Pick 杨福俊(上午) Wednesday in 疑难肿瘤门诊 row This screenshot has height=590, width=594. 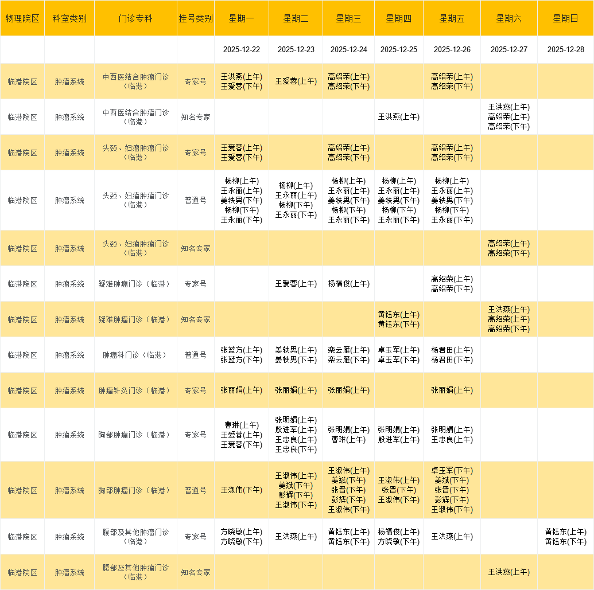coord(348,283)
